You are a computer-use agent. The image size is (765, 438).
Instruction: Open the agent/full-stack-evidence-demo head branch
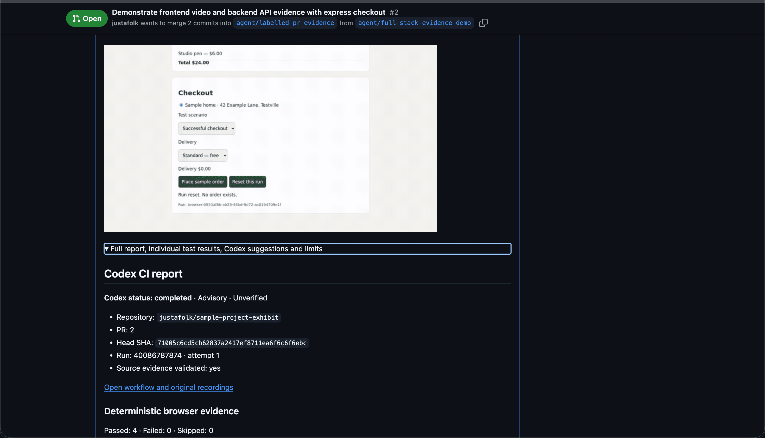click(415, 23)
